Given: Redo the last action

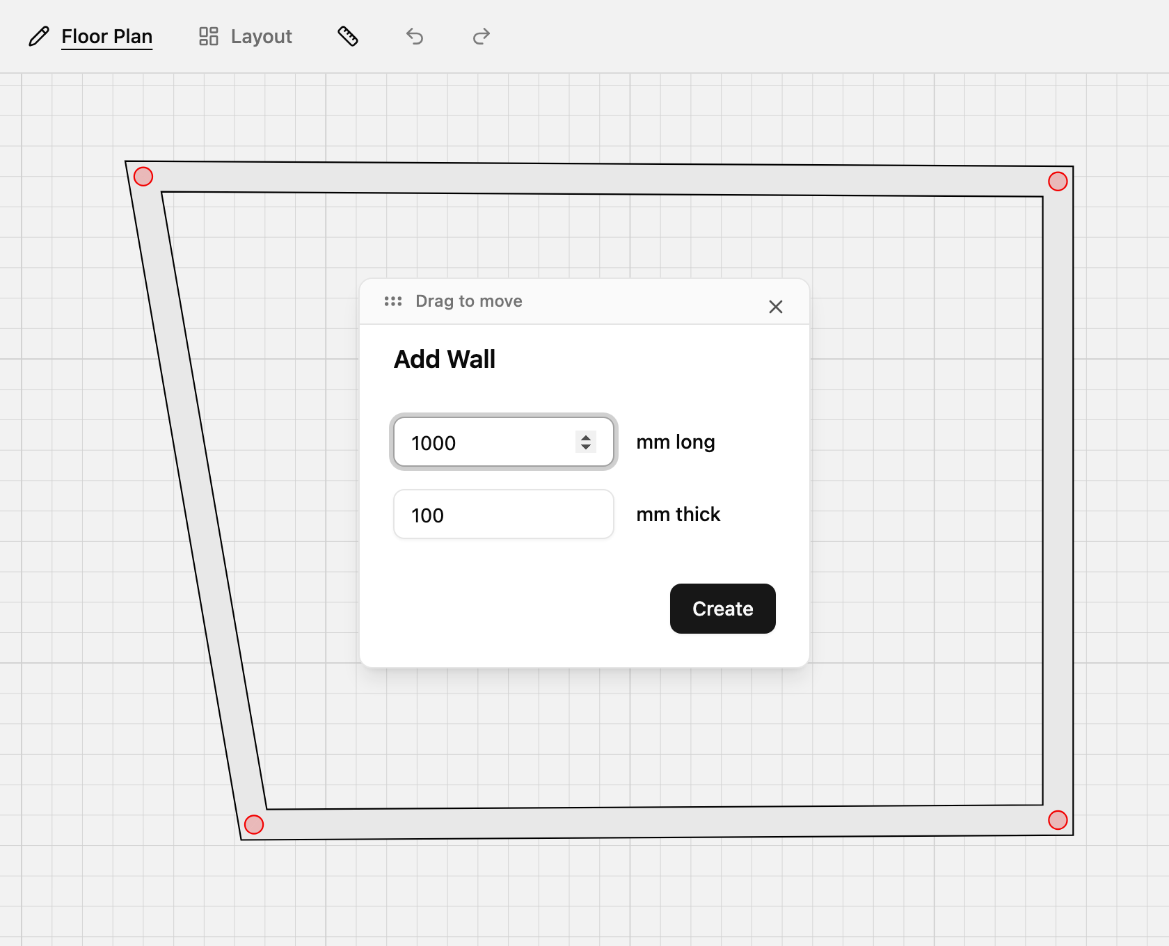Looking at the screenshot, I should [482, 36].
